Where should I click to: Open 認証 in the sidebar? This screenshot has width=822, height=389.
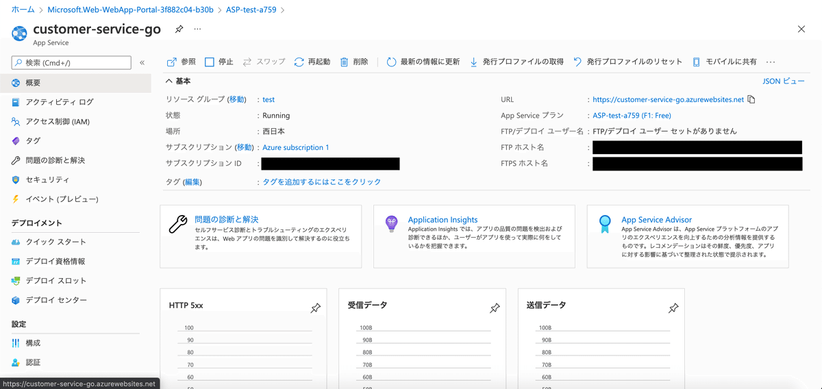click(75, 362)
